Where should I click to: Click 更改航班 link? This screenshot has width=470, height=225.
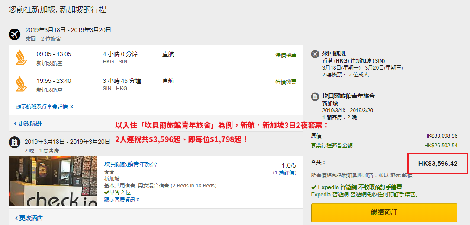click(28, 124)
